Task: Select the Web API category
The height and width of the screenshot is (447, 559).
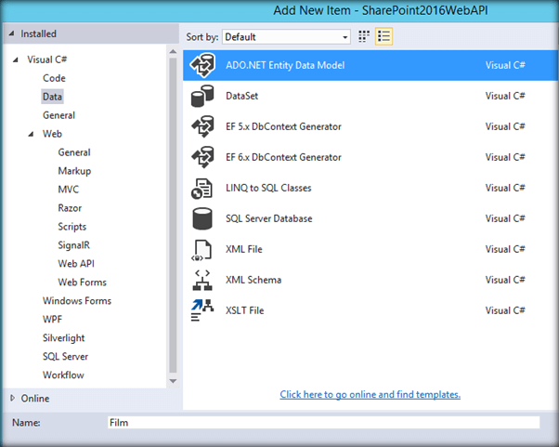Action: tap(76, 264)
